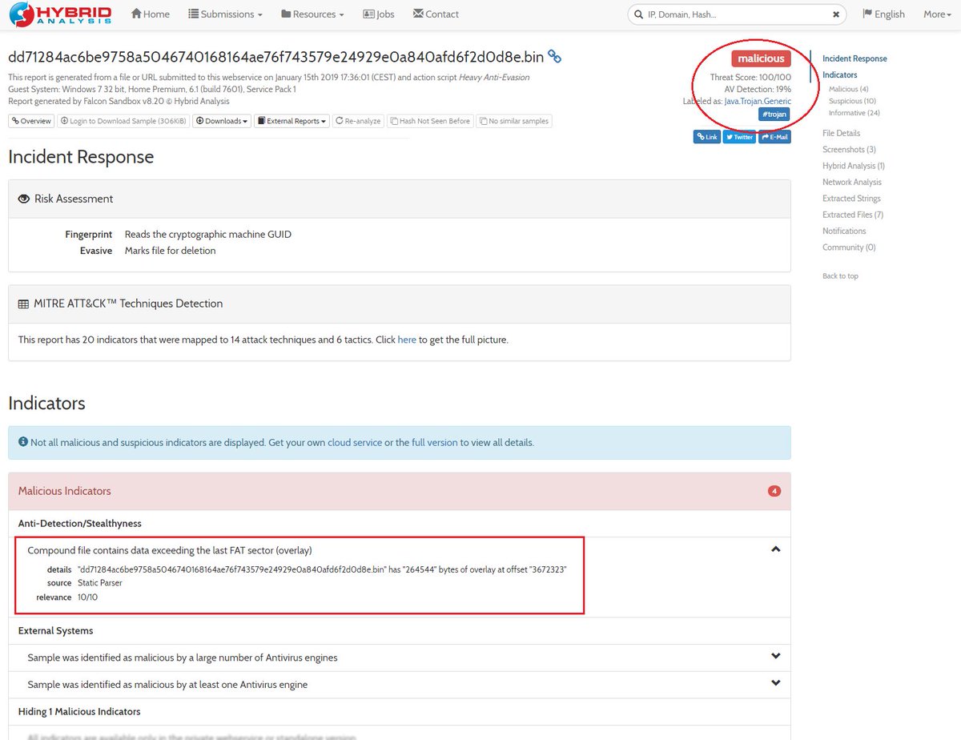This screenshot has width=961, height=740.
Task: Click the blue Link share button
Action: click(x=706, y=137)
